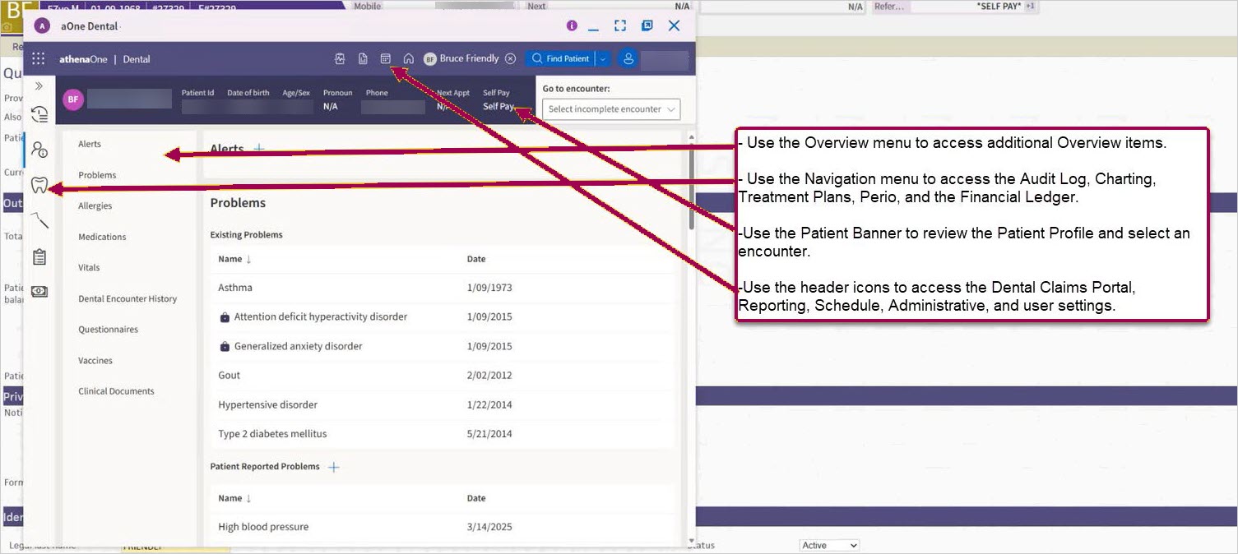This screenshot has width=1238, height=554.
Task: Toggle fullscreen for aOne Dental window
Action: tap(620, 26)
